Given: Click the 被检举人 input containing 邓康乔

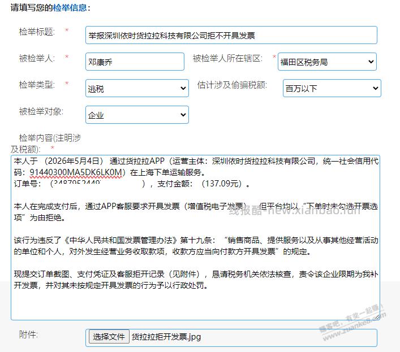Looking at the screenshot, I should click(x=135, y=62).
